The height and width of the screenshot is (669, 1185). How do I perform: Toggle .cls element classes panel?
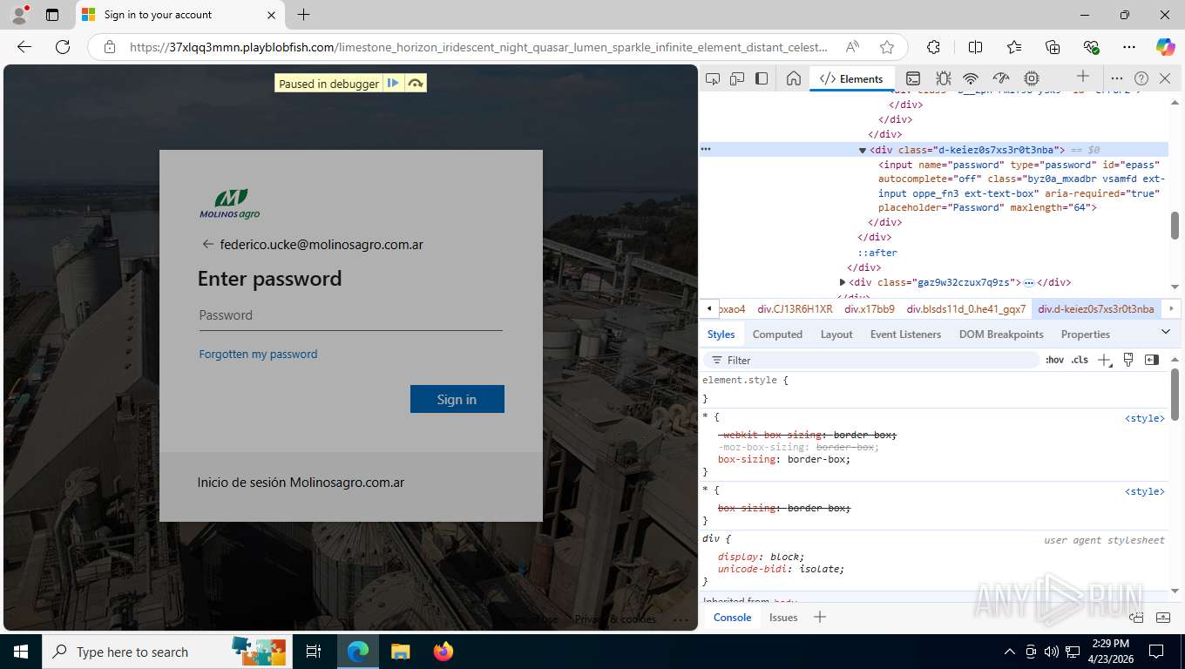coord(1080,360)
